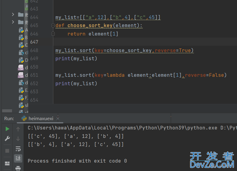The width and height of the screenshot is (237, 171).
Task: Open Python file starting with E
Action: (23, 90)
